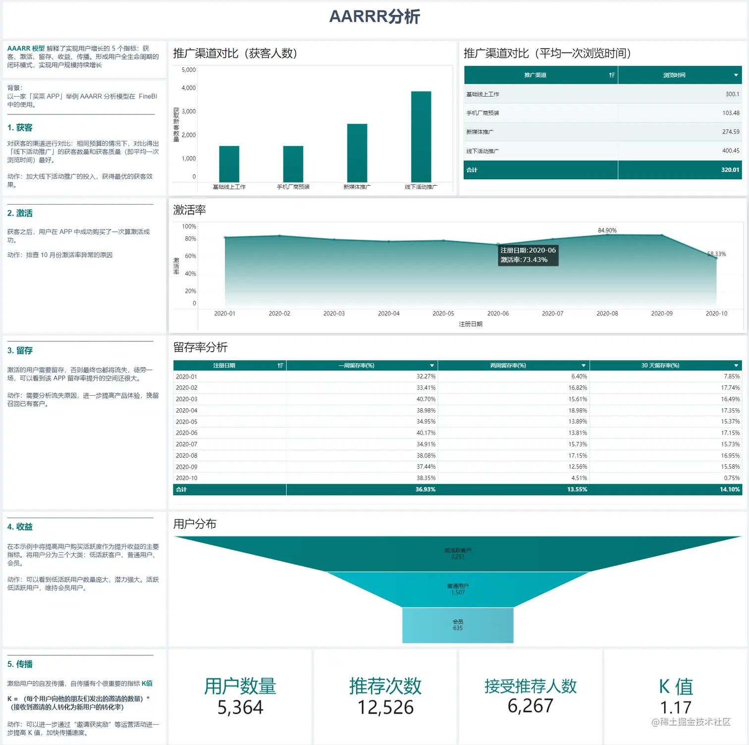Open the 30 天留存率(%) filter dropdown

click(735, 365)
